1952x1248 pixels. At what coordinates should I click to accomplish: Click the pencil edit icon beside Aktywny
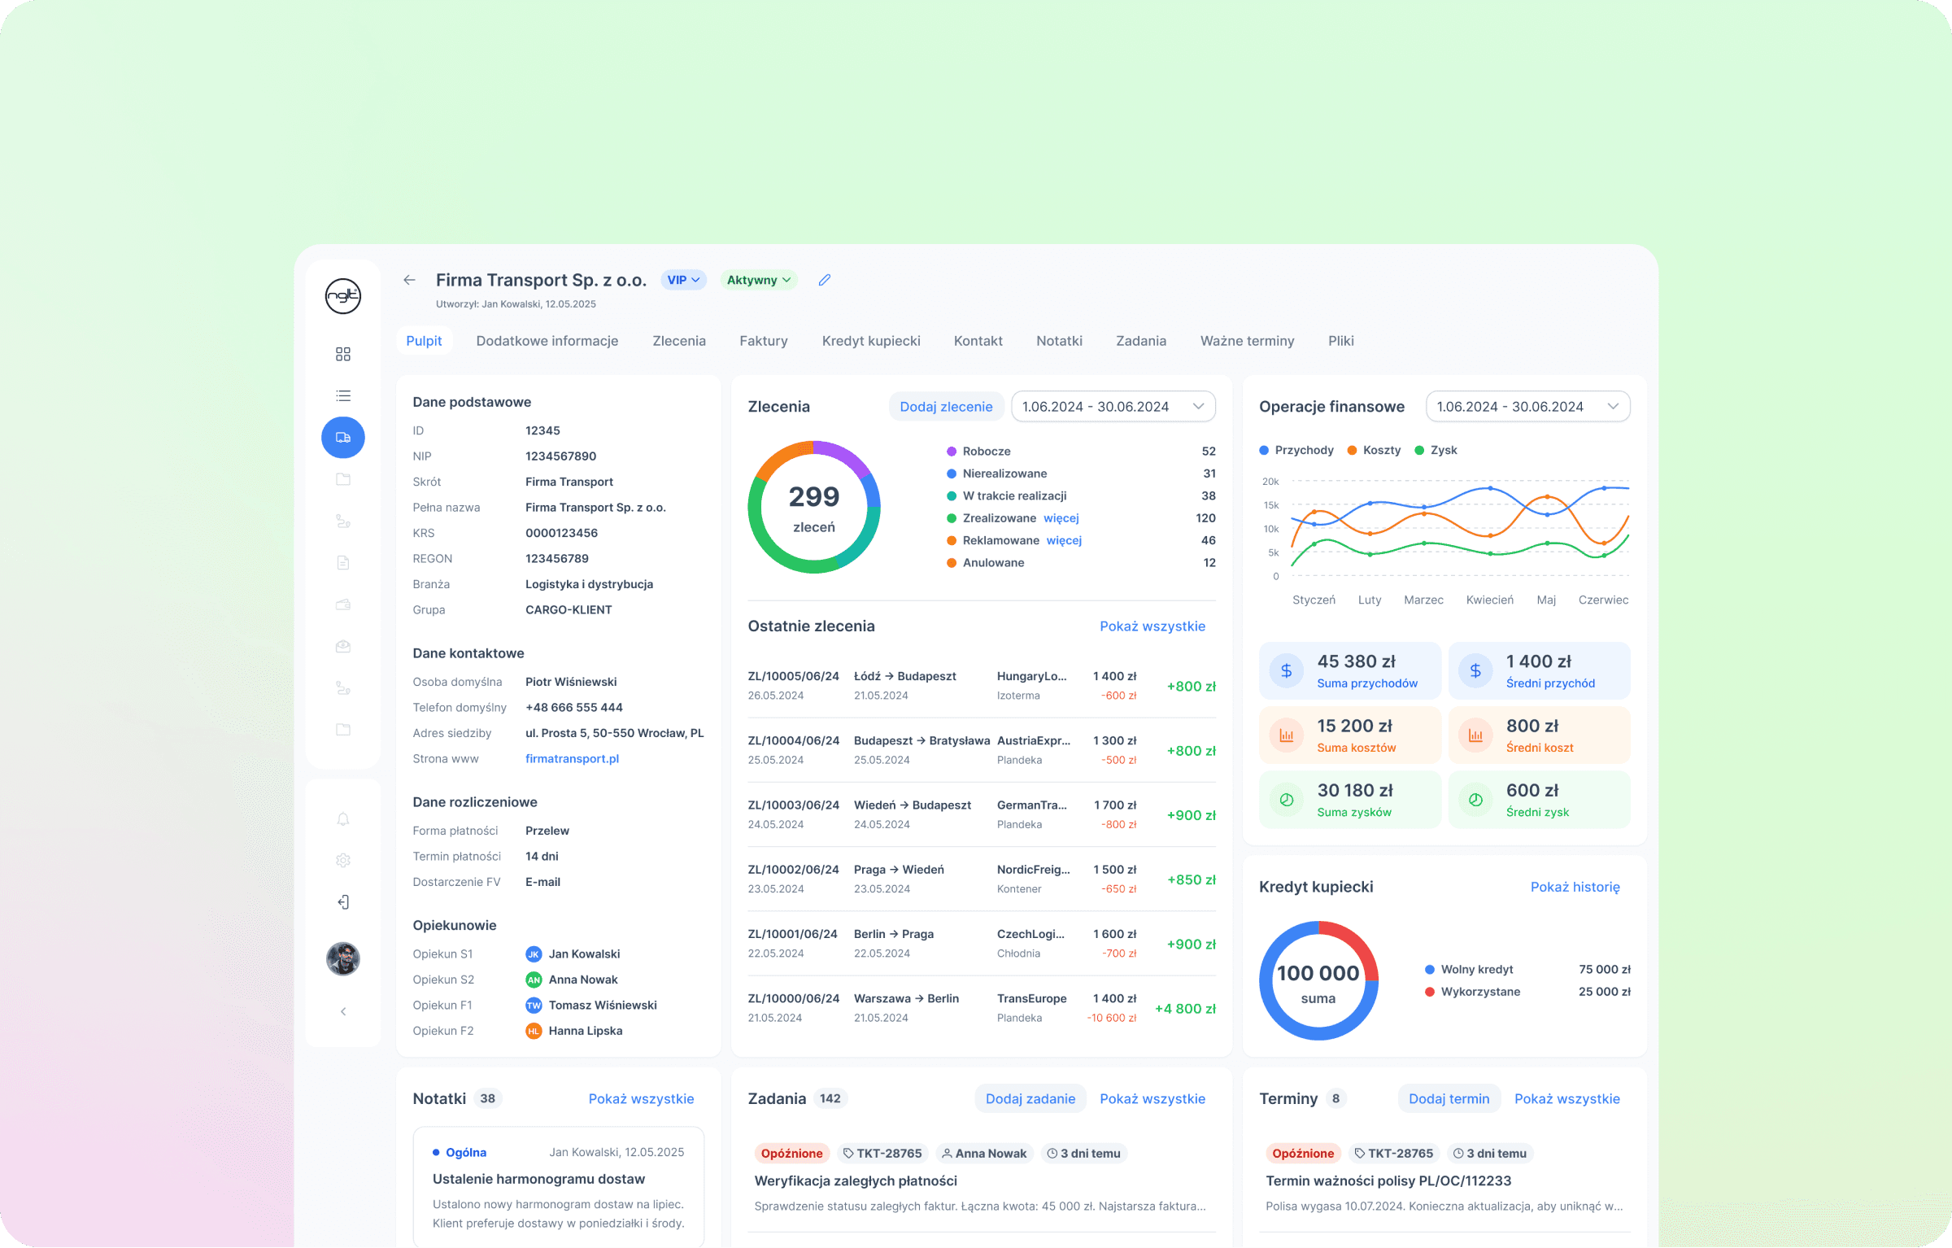(x=824, y=280)
